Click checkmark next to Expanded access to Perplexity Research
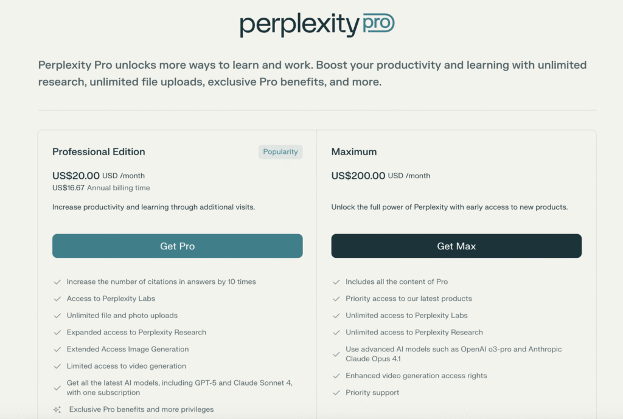Screen dimensions: 623x419 57,332
